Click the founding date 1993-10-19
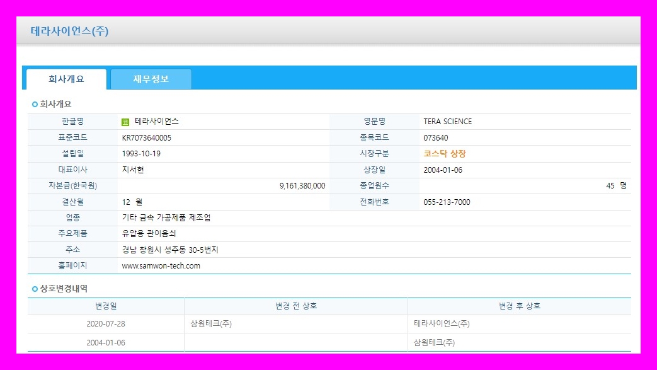657x370 pixels. 141,154
